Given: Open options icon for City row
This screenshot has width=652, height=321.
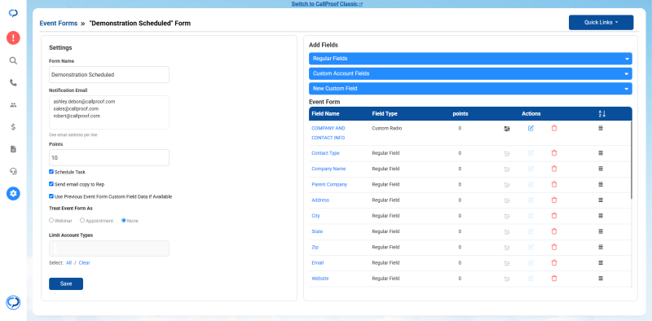Looking at the screenshot, I should [x=506, y=216].
